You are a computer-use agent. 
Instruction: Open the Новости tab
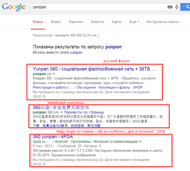point(97,22)
